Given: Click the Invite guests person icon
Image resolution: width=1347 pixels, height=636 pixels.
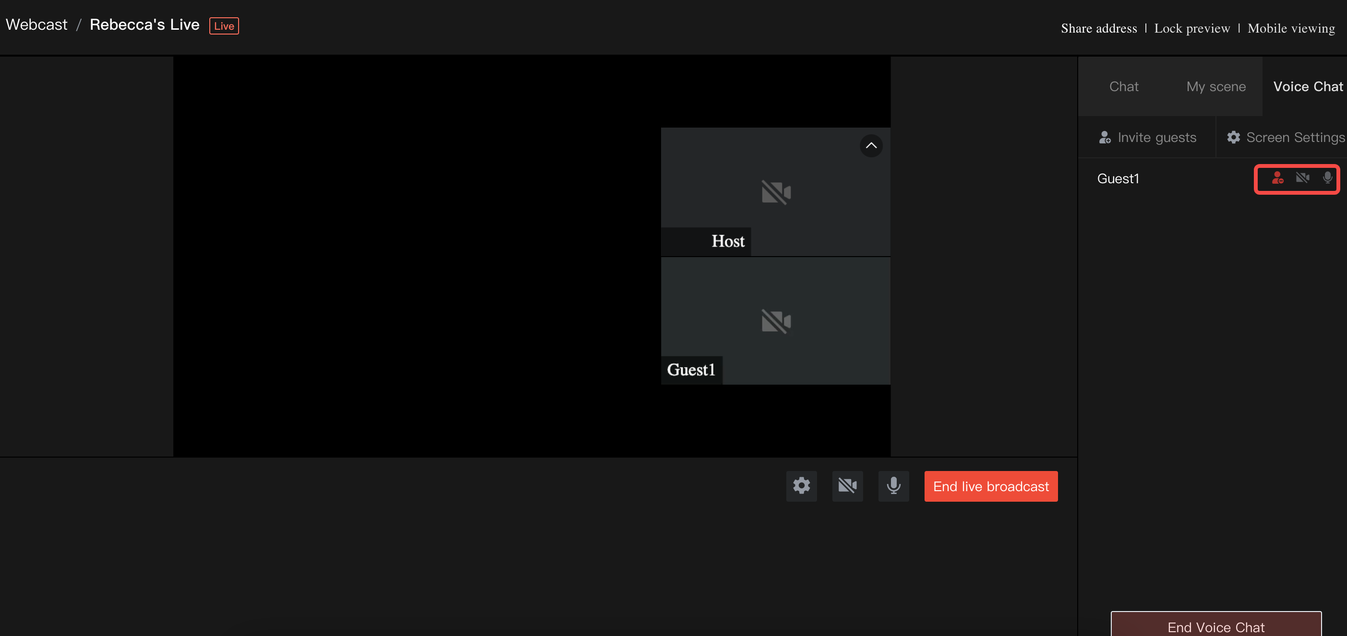Looking at the screenshot, I should pyautogui.click(x=1105, y=138).
